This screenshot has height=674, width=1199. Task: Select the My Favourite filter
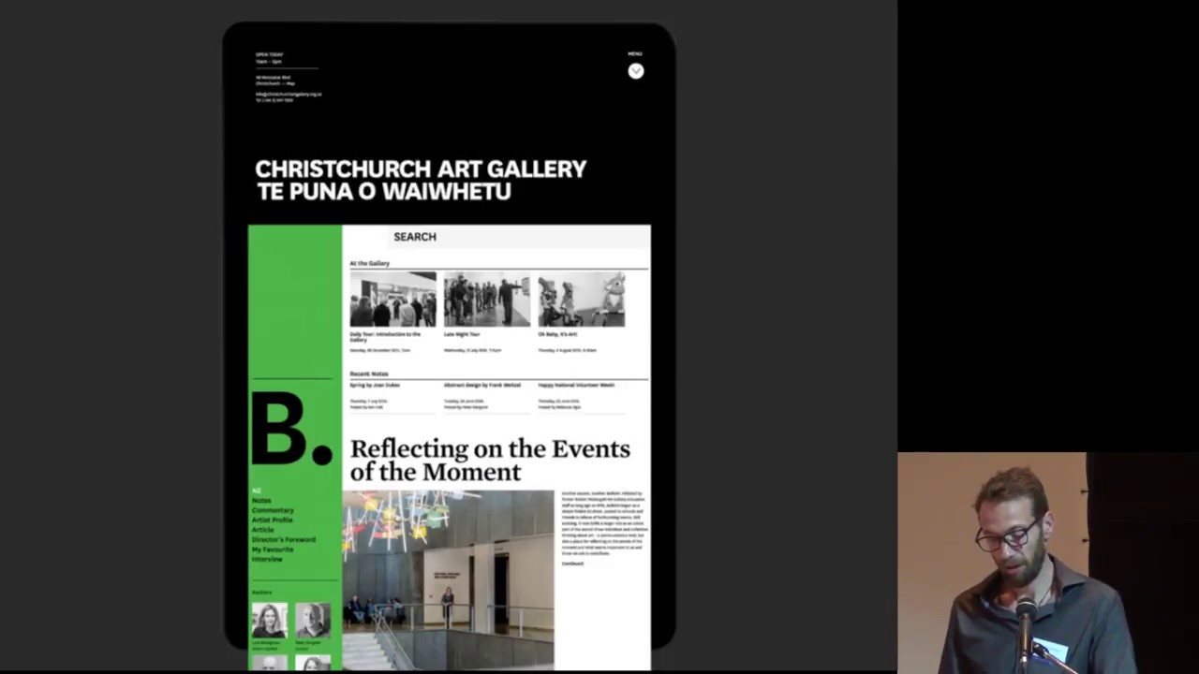point(273,549)
